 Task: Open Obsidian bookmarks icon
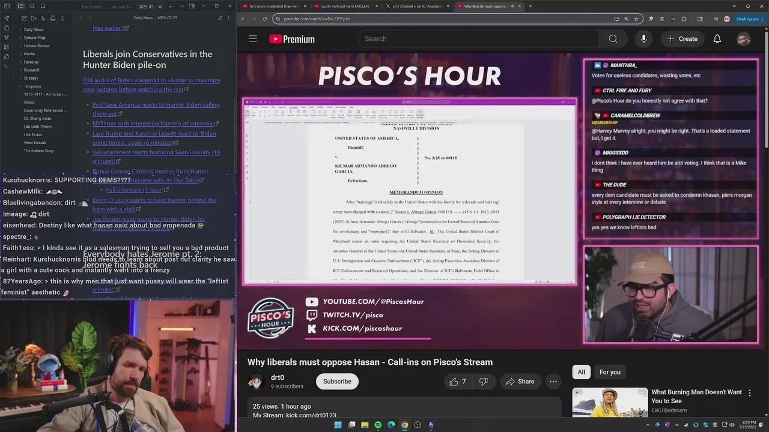click(x=43, y=6)
